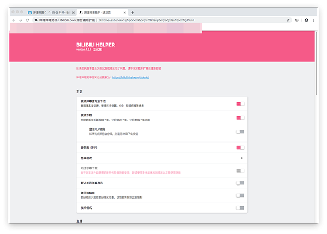Disable the 视频下载 switch
This screenshot has height=234, width=327.
(x=240, y=118)
